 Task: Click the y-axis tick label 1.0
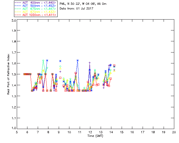[x=14, y=128]
